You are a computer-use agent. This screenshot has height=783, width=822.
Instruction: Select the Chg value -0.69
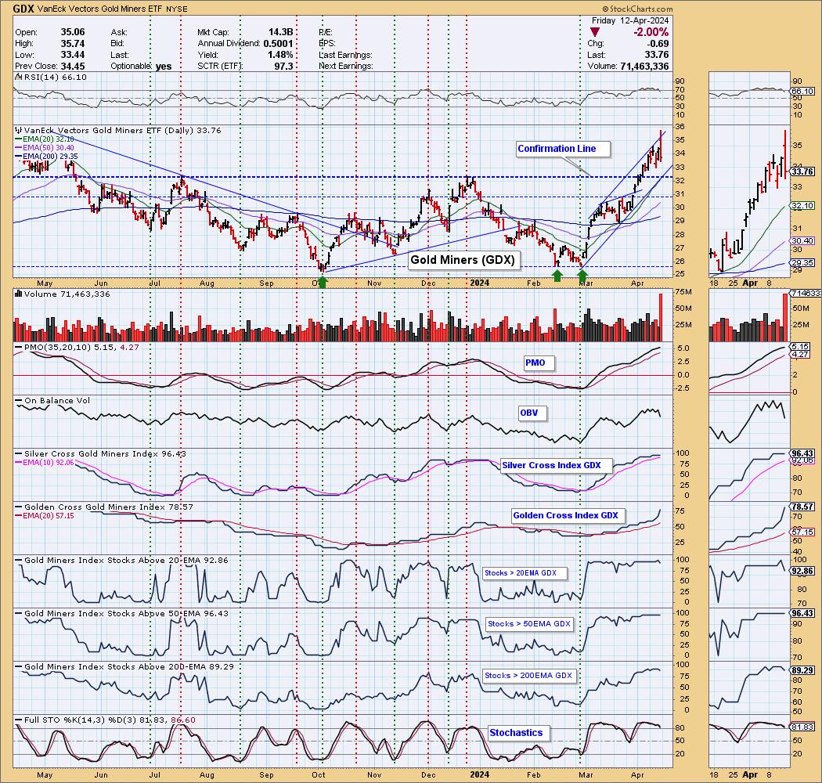(658, 44)
